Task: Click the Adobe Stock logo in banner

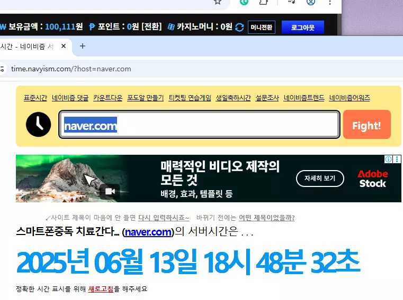Action: point(373,179)
